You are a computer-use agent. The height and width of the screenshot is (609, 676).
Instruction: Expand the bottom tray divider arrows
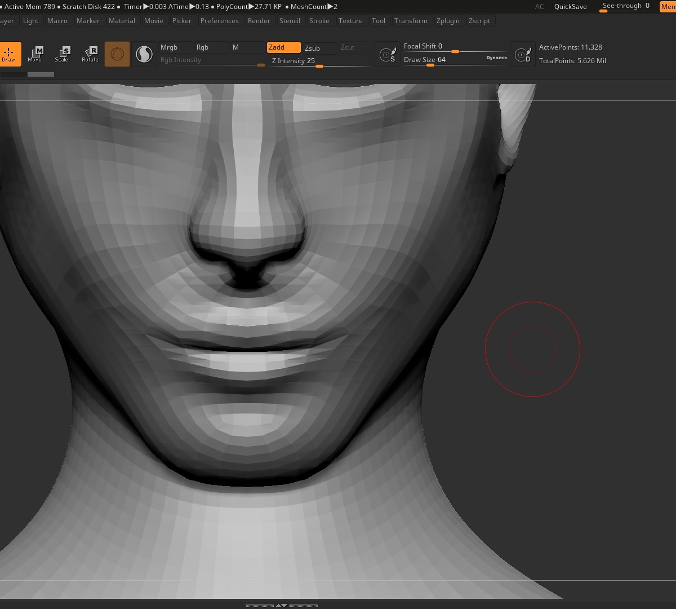click(281, 605)
